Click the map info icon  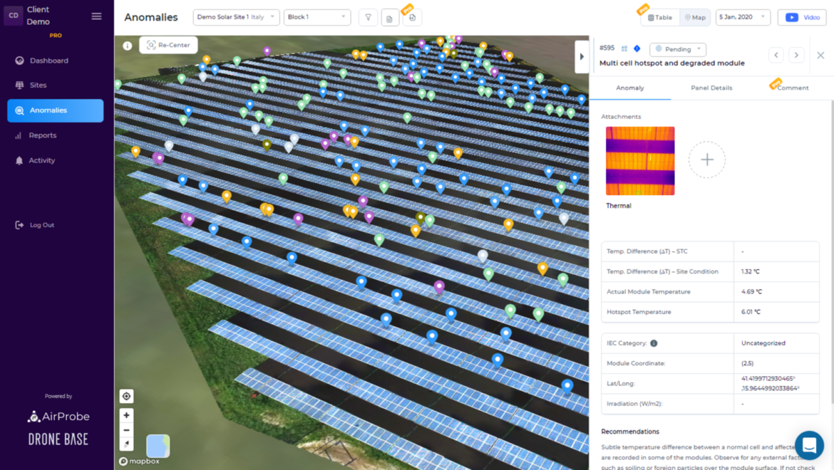(x=127, y=46)
